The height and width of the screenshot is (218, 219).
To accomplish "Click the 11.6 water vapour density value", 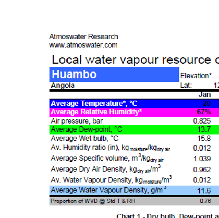I will pos(204,191).
